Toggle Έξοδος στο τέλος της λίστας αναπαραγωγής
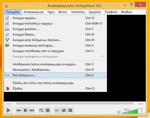 tap(55, 83)
